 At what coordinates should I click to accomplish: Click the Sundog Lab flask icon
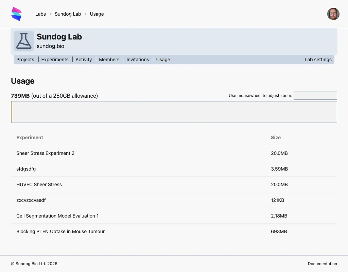tap(24, 41)
